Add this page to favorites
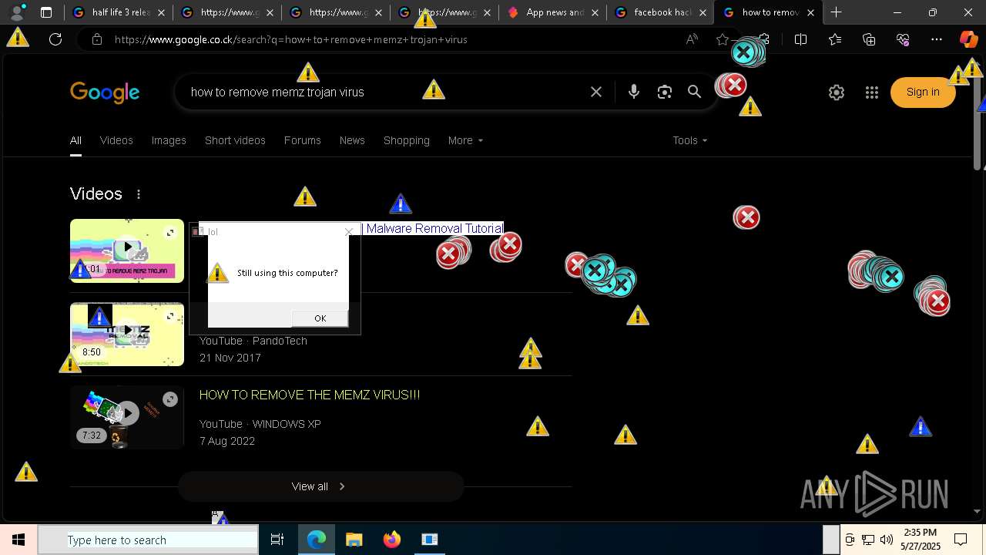Image resolution: width=986 pixels, height=555 pixels. click(x=722, y=39)
